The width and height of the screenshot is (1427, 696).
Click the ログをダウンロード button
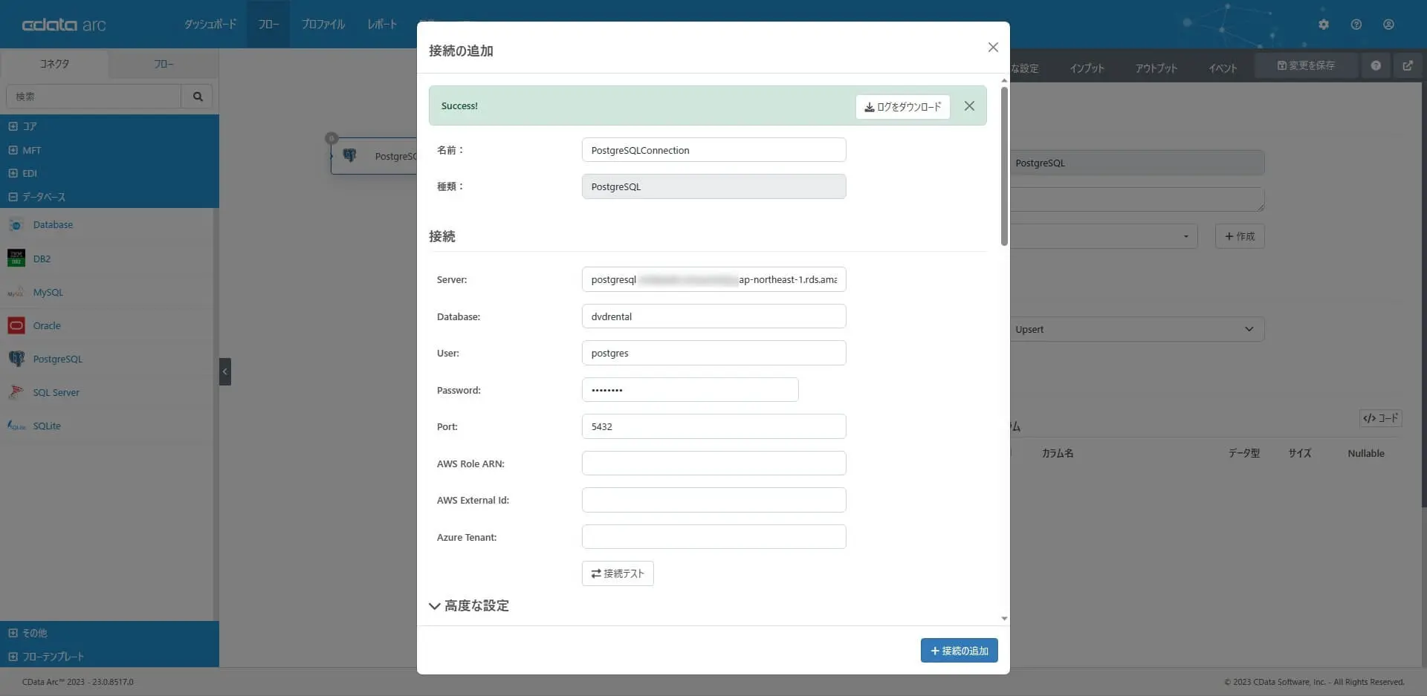pyautogui.click(x=903, y=107)
